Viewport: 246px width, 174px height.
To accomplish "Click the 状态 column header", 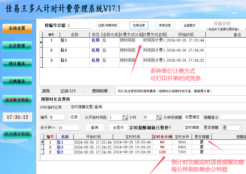I will point(96,35).
